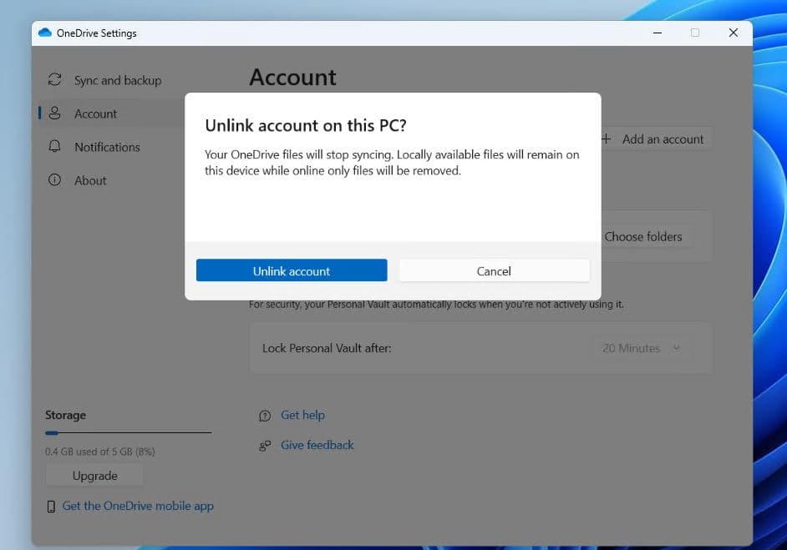787x550 pixels.
Task: Click the phone icon beside mobile app link
Action: pyautogui.click(x=51, y=507)
